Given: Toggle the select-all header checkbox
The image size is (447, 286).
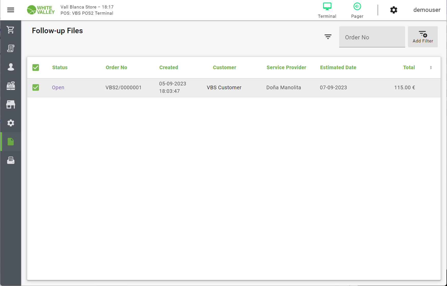Looking at the screenshot, I should point(36,67).
